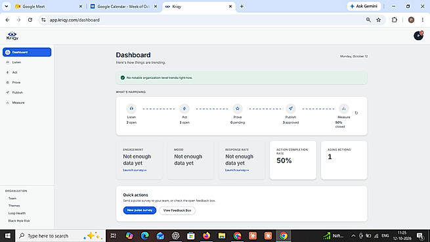The image size is (430, 242).
Task: Click the zoom magnifier icon in address bar
Action: click(368, 20)
